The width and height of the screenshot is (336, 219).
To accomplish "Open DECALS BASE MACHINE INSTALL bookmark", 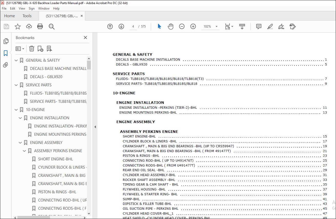I will coord(58,69).
